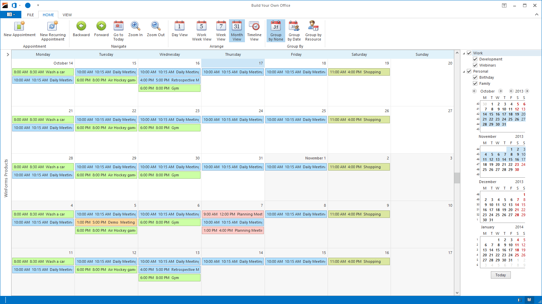Uncheck the Personal calendar checkbox
The width and height of the screenshot is (542, 304).
click(469, 71)
